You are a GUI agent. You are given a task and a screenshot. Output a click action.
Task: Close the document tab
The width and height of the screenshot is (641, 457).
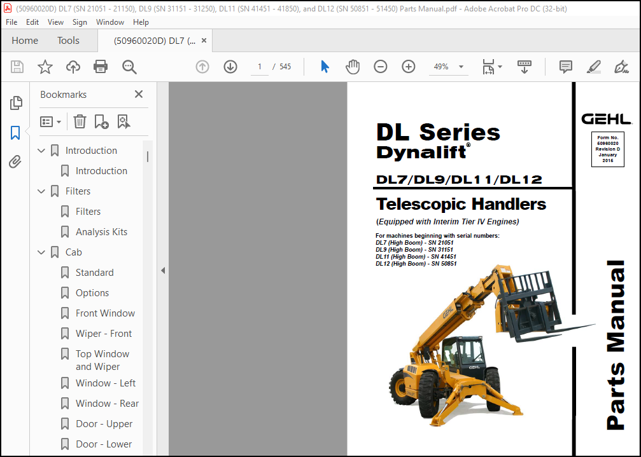pos(204,41)
